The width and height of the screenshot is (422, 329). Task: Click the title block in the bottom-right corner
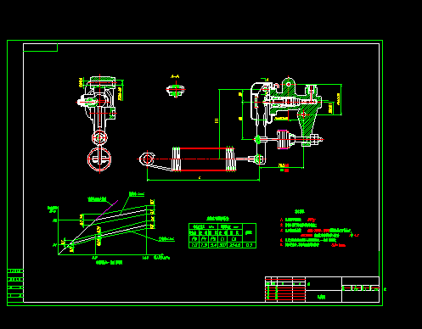click(322, 289)
